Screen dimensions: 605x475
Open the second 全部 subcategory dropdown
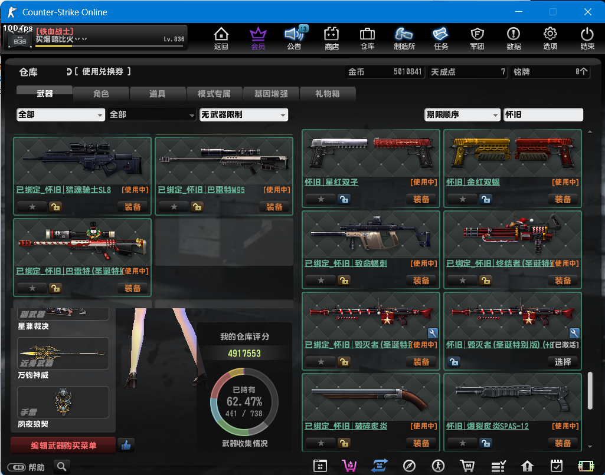(x=152, y=114)
